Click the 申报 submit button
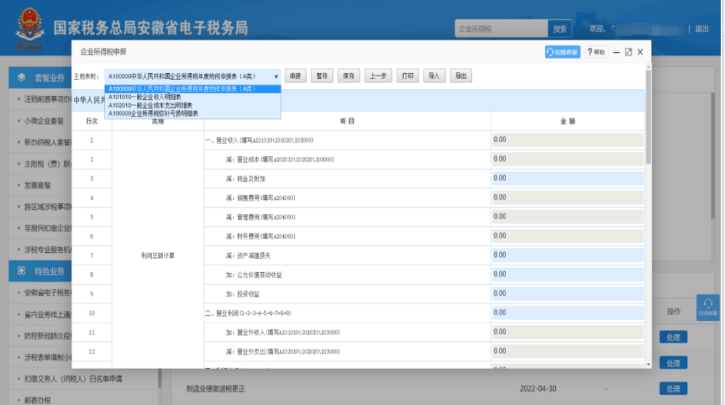Image resolution: width=725 pixels, height=405 pixels. (295, 76)
